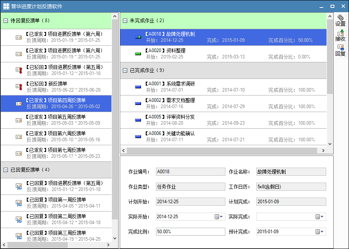The image size is (349, 249).
Task: Click the icon of 项目第五周反馈单
Action: tap(19, 120)
